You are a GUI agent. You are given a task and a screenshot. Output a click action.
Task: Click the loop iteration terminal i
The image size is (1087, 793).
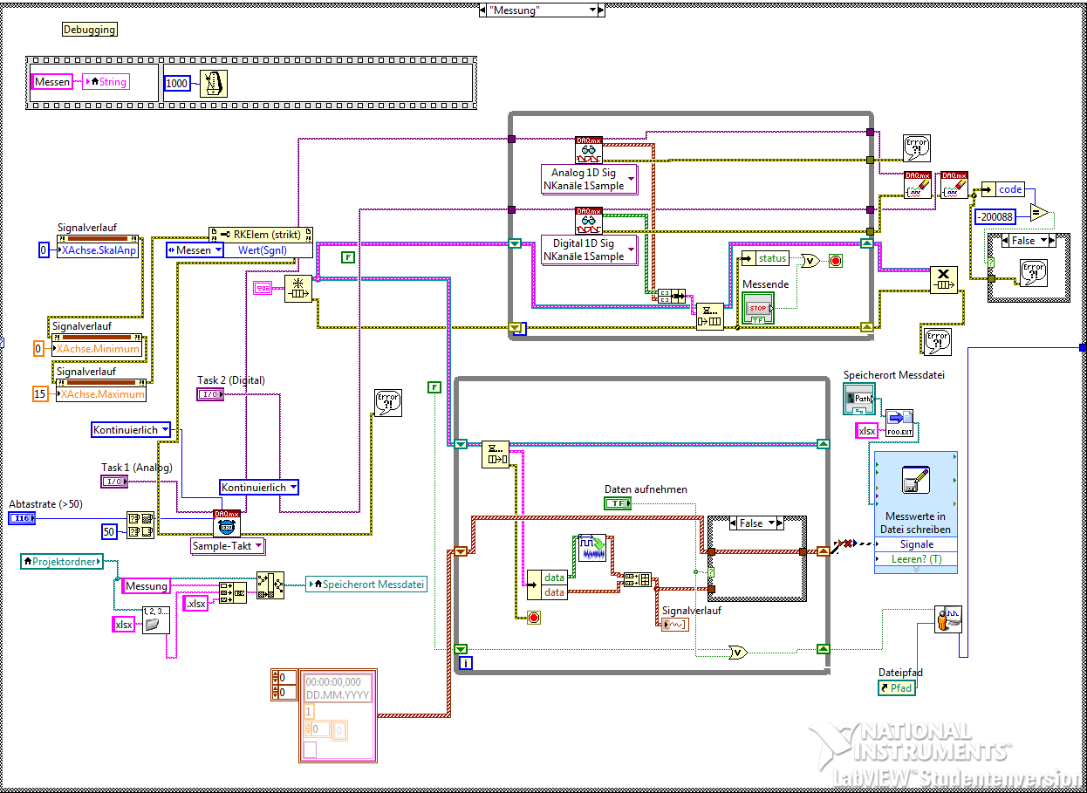click(465, 664)
